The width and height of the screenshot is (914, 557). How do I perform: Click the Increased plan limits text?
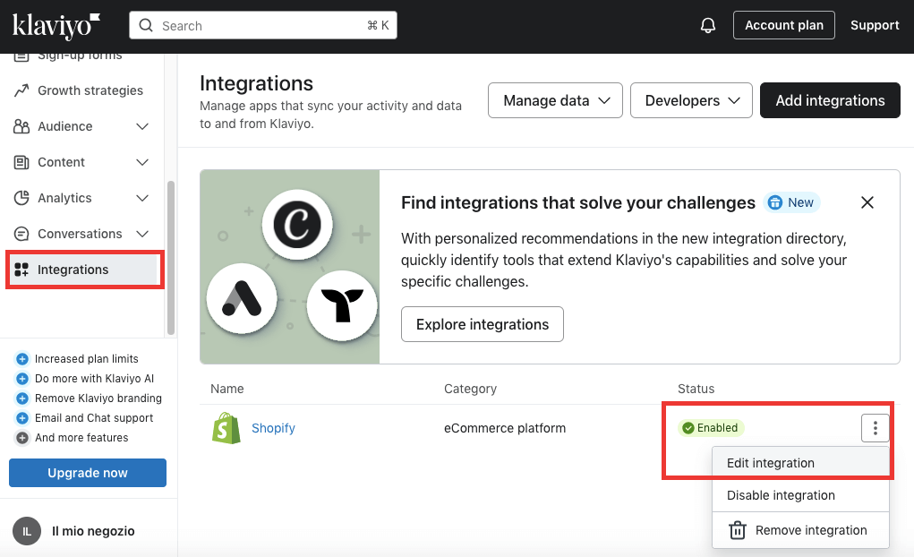coord(86,359)
